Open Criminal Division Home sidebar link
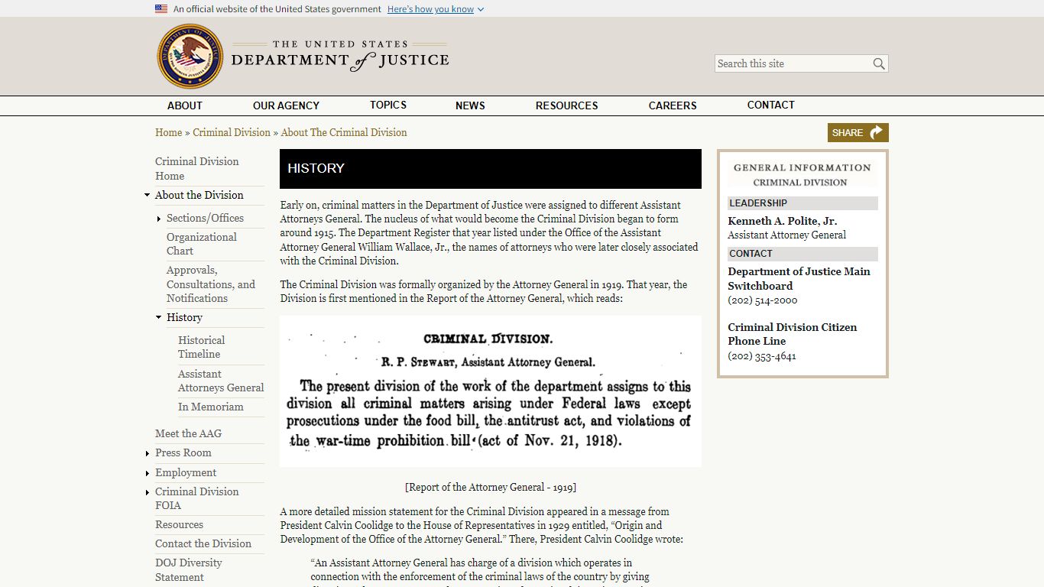1044x587 pixels. point(197,168)
